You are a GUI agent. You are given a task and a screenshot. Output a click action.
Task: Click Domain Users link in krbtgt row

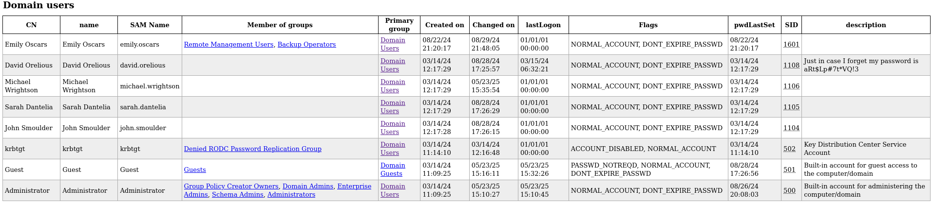392,149
